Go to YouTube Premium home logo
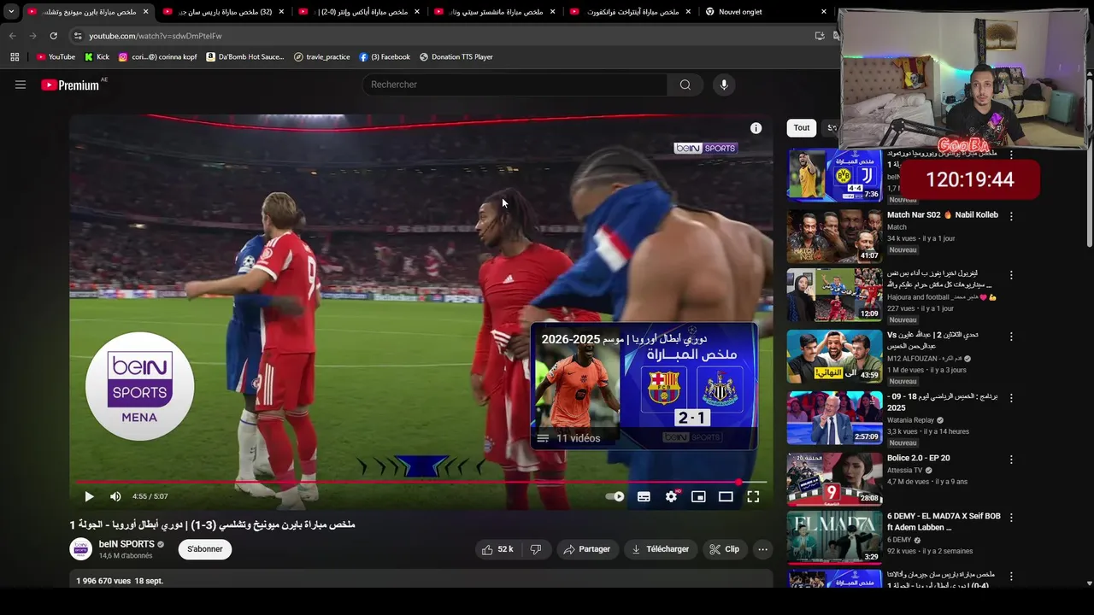 tap(70, 85)
